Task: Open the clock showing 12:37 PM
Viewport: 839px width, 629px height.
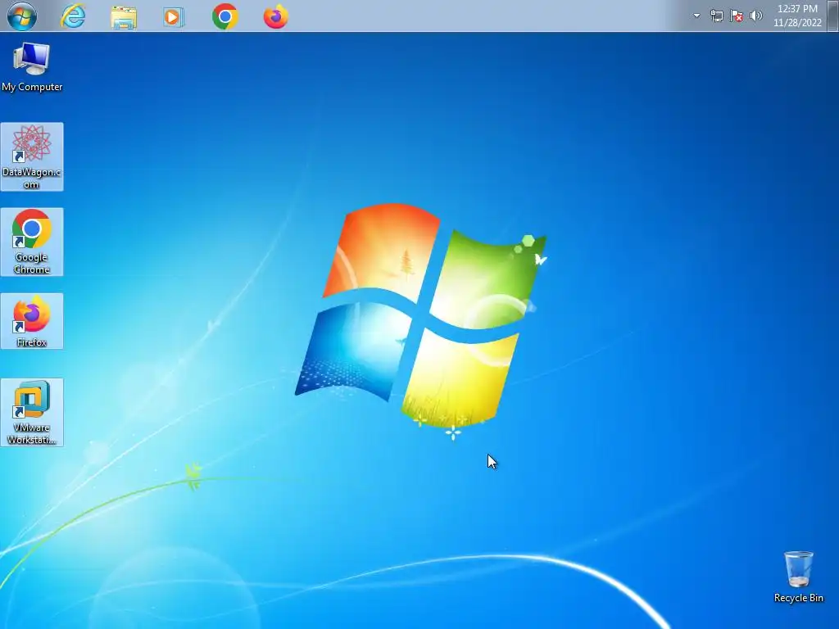Action: [x=796, y=16]
